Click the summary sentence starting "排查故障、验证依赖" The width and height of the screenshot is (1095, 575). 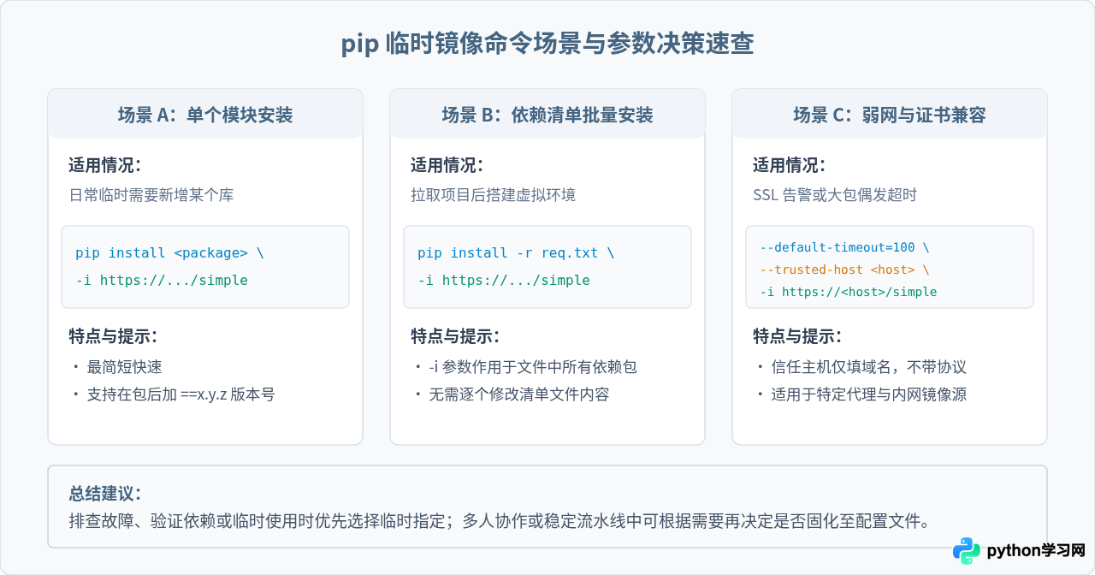(499, 521)
